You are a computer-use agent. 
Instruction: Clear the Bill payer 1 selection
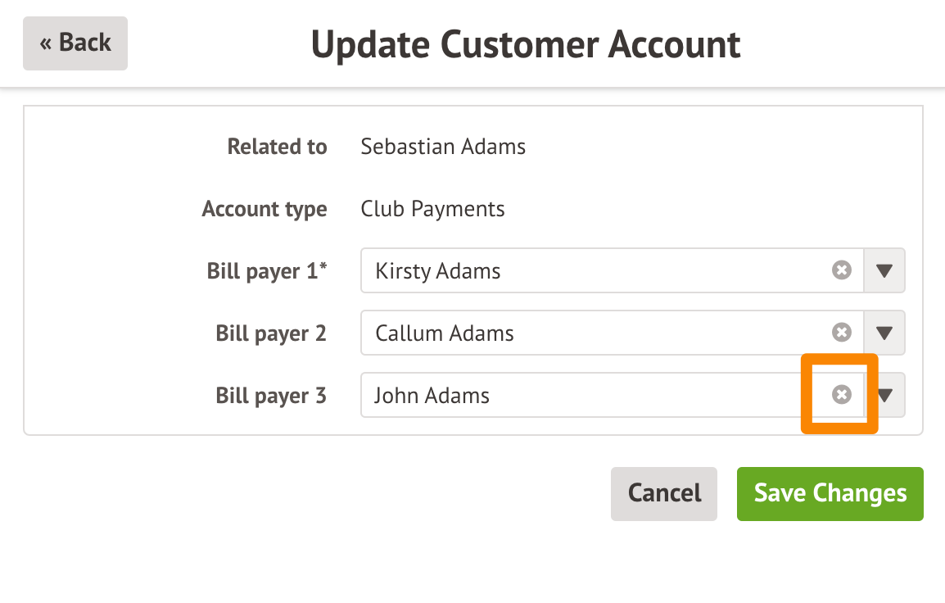tap(842, 270)
